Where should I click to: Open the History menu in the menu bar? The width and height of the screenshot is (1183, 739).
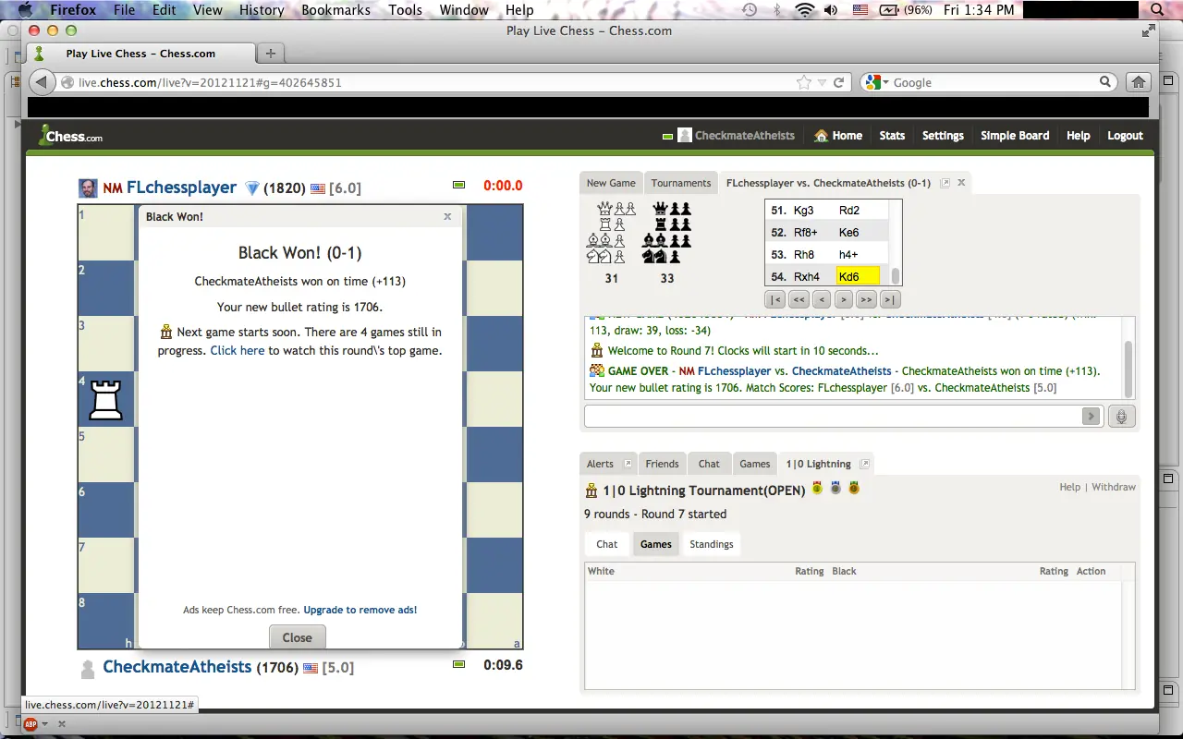pyautogui.click(x=262, y=10)
